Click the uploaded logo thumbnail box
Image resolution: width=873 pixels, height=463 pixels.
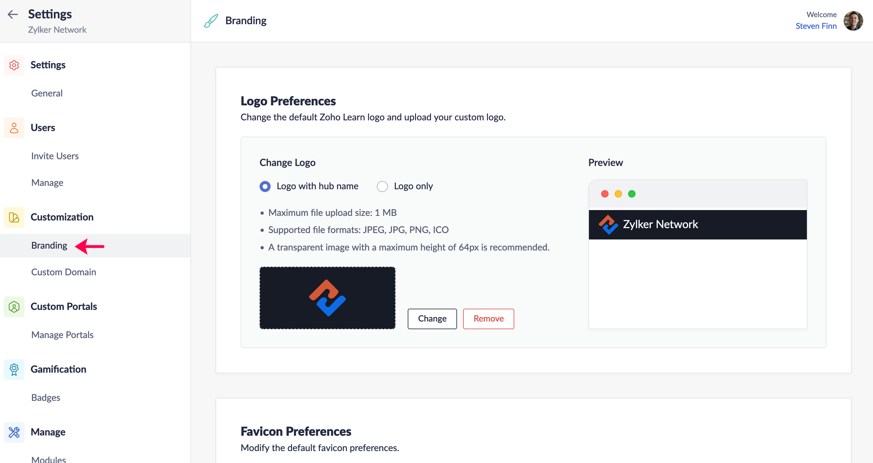tap(328, 298)
